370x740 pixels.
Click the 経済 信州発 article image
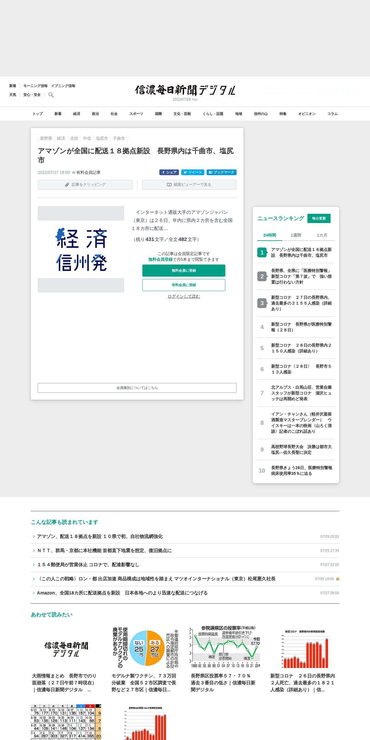[81, 249]
